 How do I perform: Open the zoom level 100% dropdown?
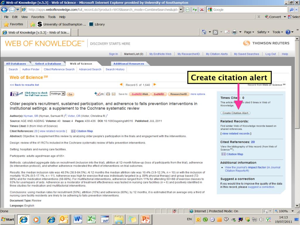[293, 211]
